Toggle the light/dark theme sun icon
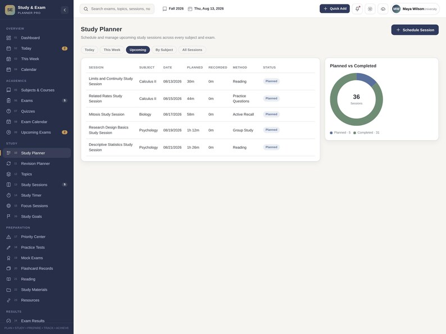 tap(370, 9)
